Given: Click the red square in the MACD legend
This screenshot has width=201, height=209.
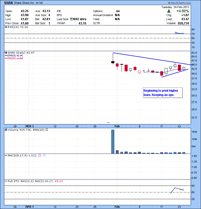Looking at the screenshot, I should pos(40,155).
